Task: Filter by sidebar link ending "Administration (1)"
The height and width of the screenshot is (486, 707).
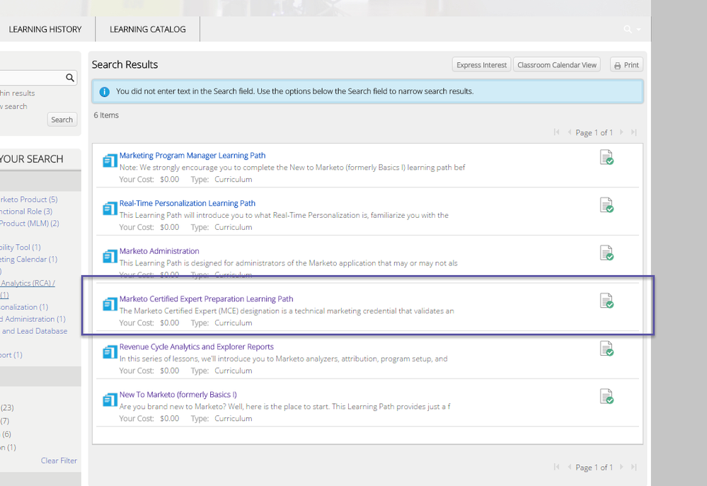Action: pos(33,319)
